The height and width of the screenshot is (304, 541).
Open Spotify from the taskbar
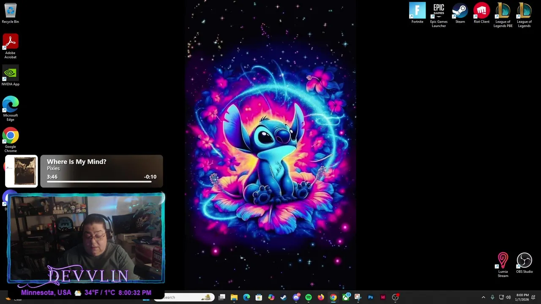pyautogui.click(x=309, y=297)
